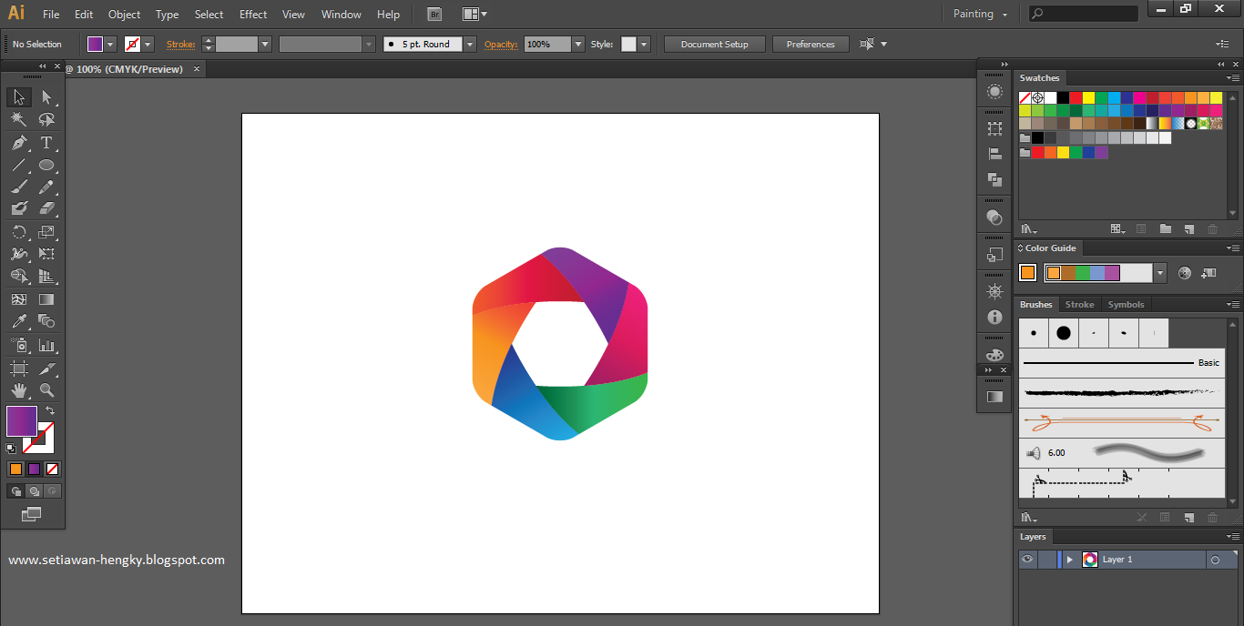Screen dimensions: 1244x626
Task: Select the Line Segment tool
Action: click(19, 166)
